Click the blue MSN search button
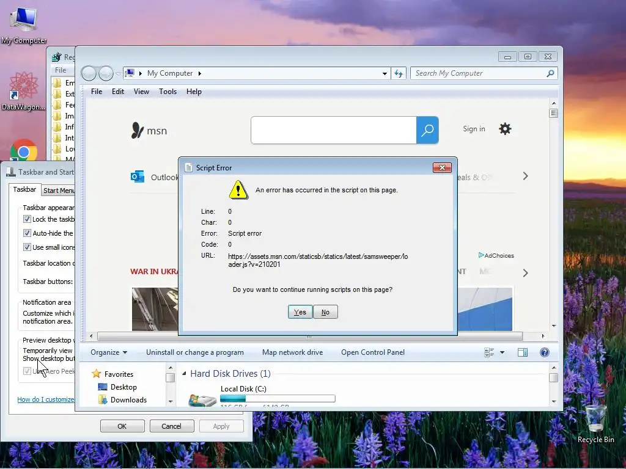This screenshot has width=626, height=469. click(x=427, y=130)
